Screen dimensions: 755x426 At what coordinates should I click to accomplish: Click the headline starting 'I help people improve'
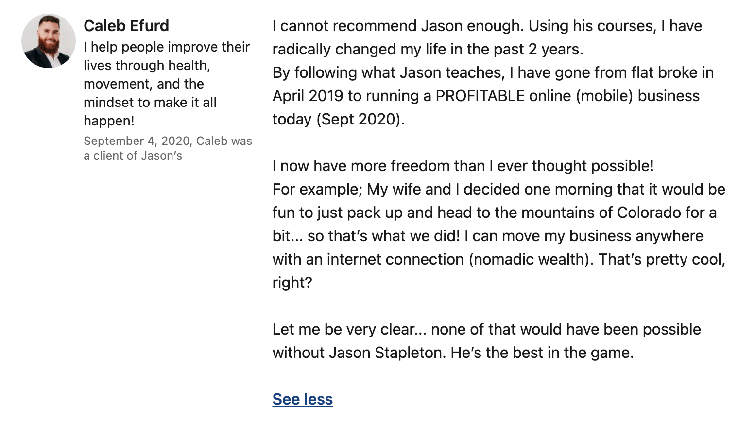167,84
